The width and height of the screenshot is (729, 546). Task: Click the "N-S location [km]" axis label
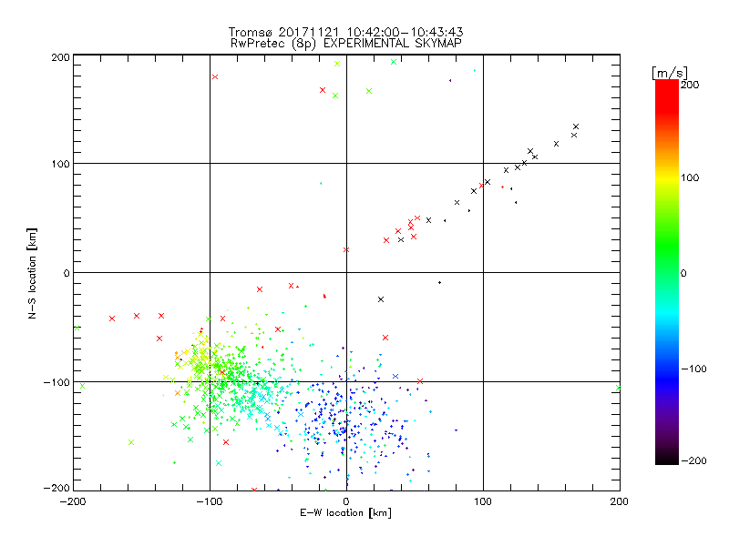(x=32, y=273)
